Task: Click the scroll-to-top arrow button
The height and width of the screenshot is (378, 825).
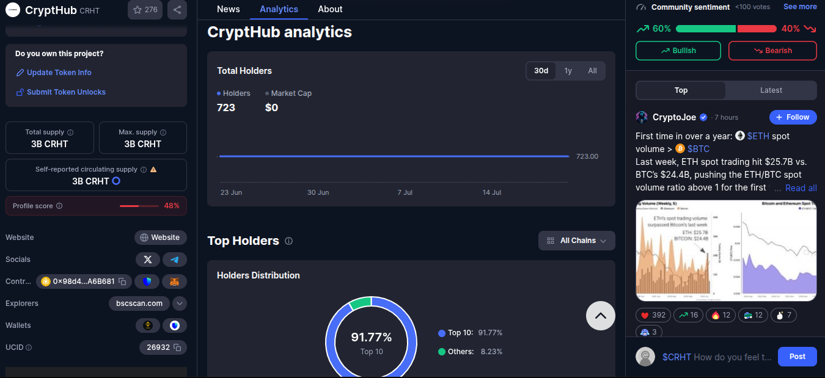Action: pos(601,316)
